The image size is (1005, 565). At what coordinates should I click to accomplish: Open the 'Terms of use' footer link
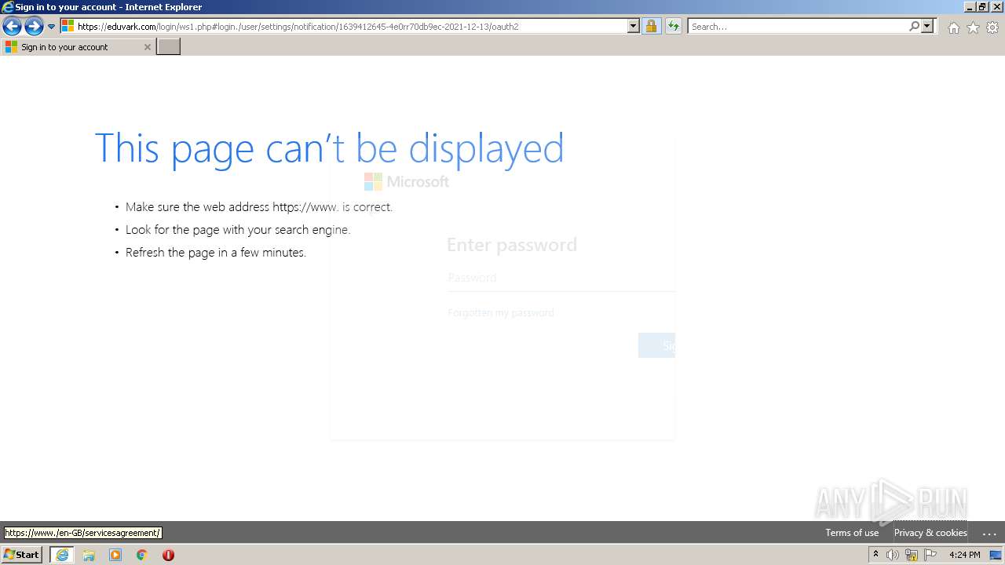[852, 533]
